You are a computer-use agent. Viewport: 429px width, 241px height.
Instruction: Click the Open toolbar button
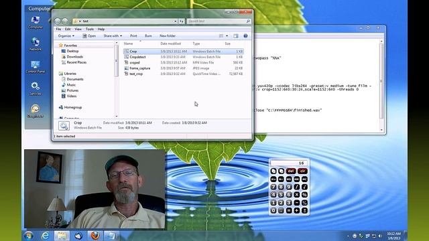pyautogui.click(x=89, y=35)
